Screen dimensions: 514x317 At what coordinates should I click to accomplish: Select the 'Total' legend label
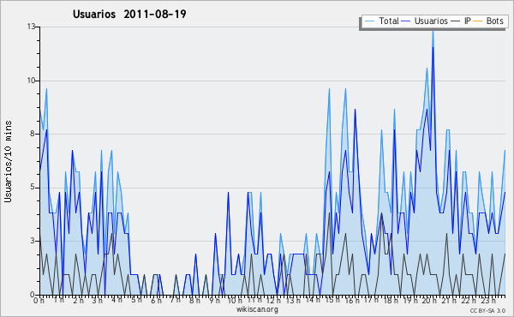[x=388, y=21]
